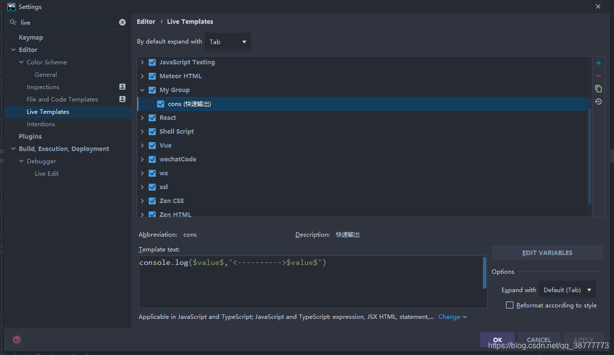Click into the settings search field
This screenshot has width=614, height=355.
69,22
